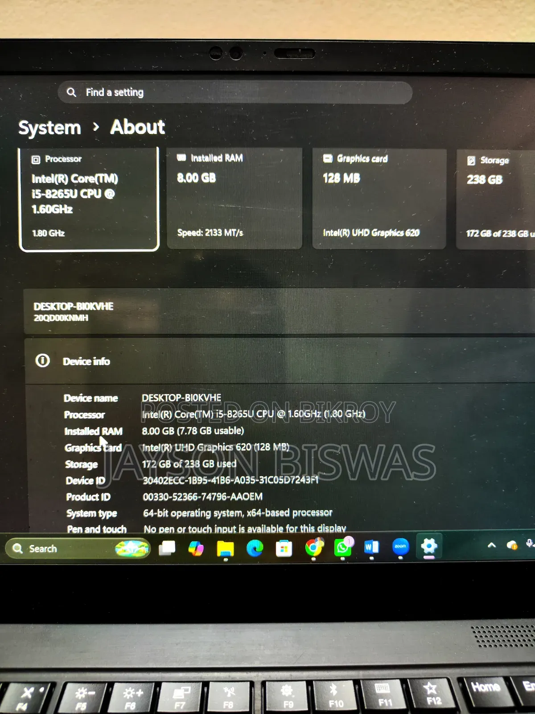Click the Device info circle icon
Image resolution: width=535 pixels, height=714 pixels.
click(43, 360)
